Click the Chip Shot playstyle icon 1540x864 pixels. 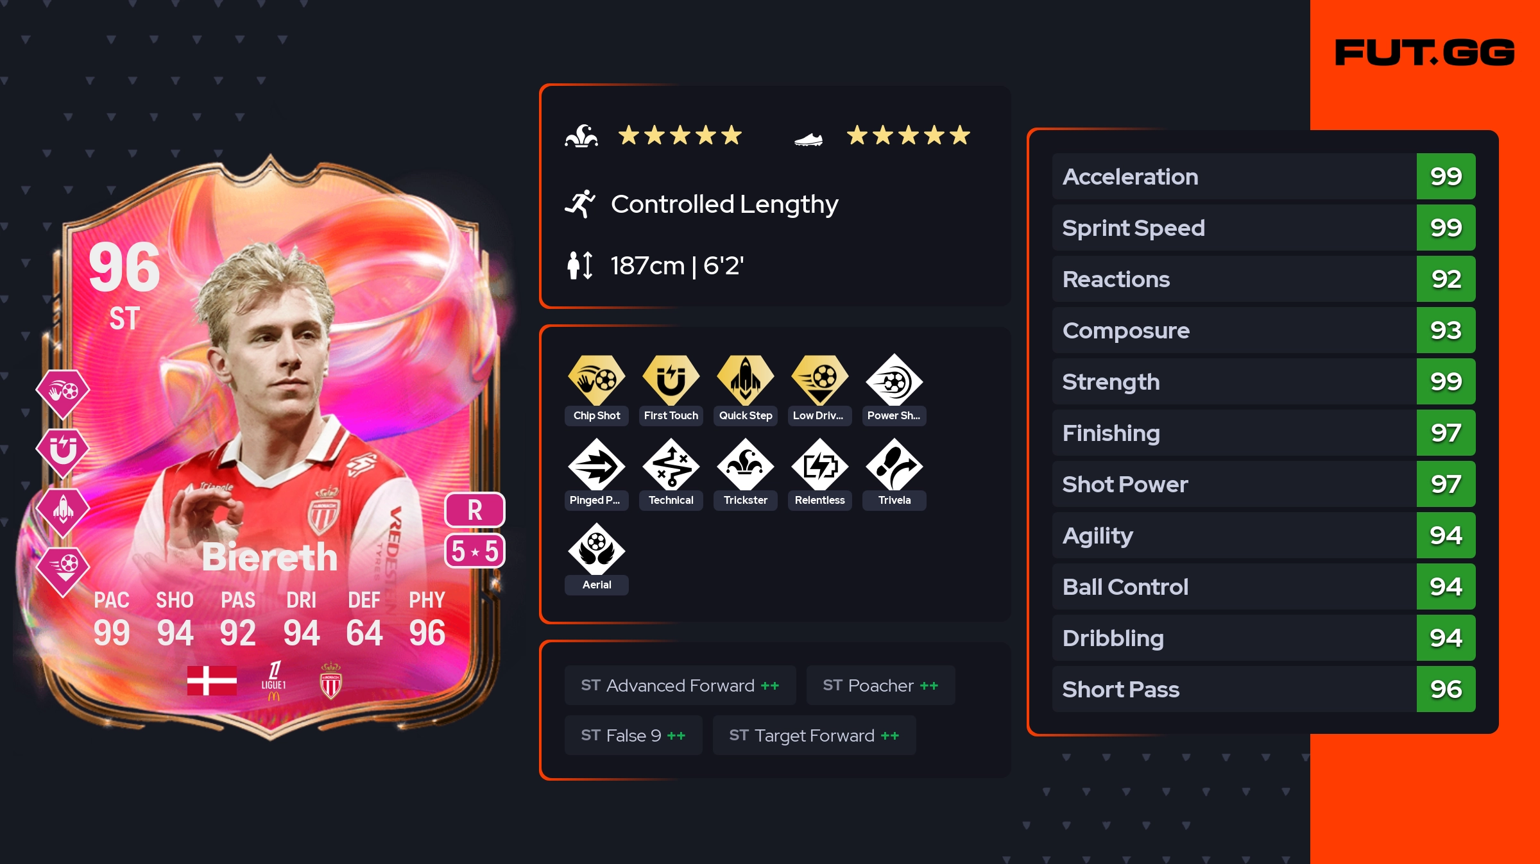[x=597, y=381]
